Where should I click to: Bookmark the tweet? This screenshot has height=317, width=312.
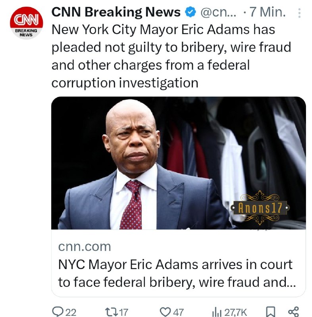pos(270,312)
